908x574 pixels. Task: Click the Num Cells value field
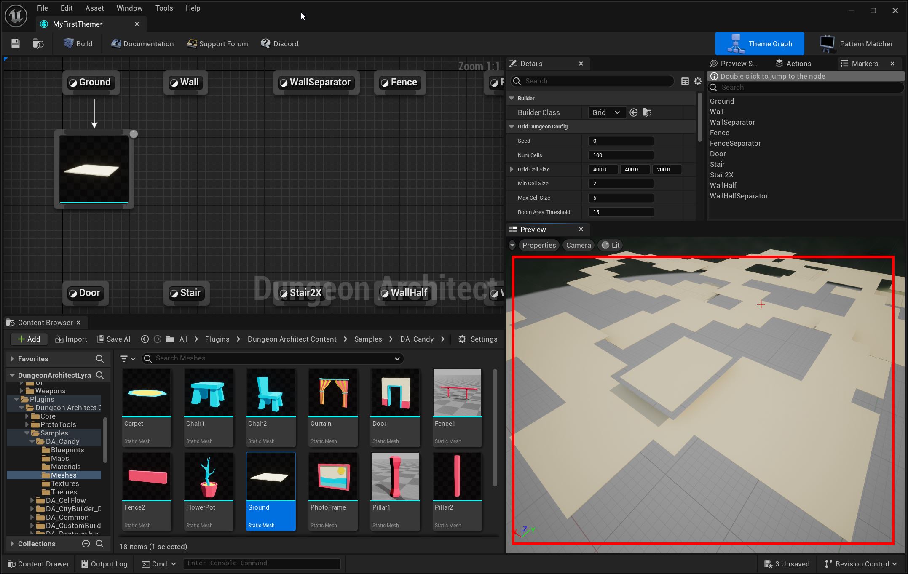pyautogui.click(x=621, y=155)
